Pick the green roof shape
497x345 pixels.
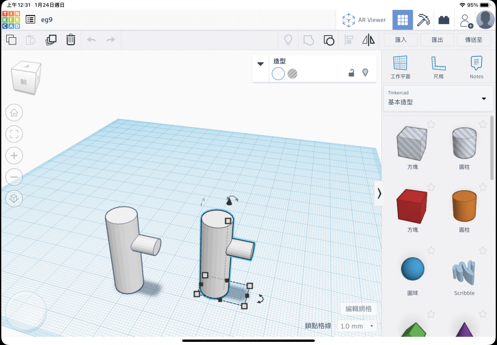[413, 330]
